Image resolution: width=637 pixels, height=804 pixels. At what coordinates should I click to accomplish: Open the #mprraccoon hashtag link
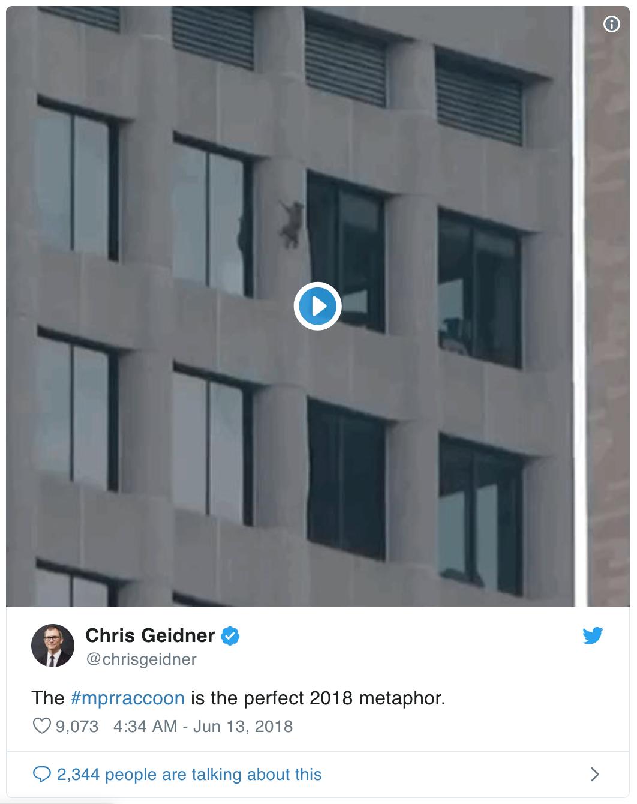click(x=127, y=698)
